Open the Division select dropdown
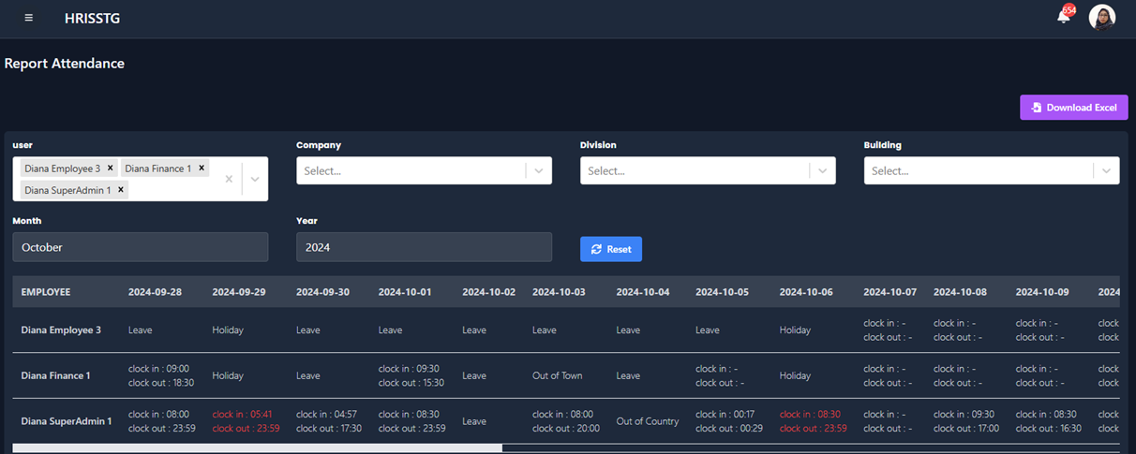1136x454 pixels. (708, 170)
